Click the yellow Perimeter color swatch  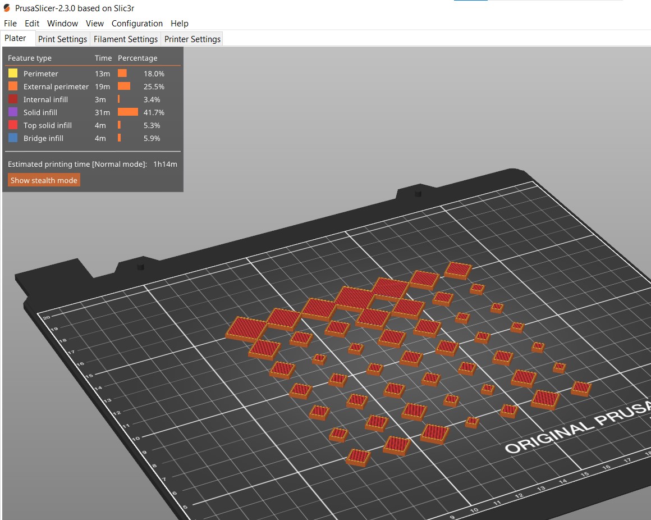(x=13, y=73)
